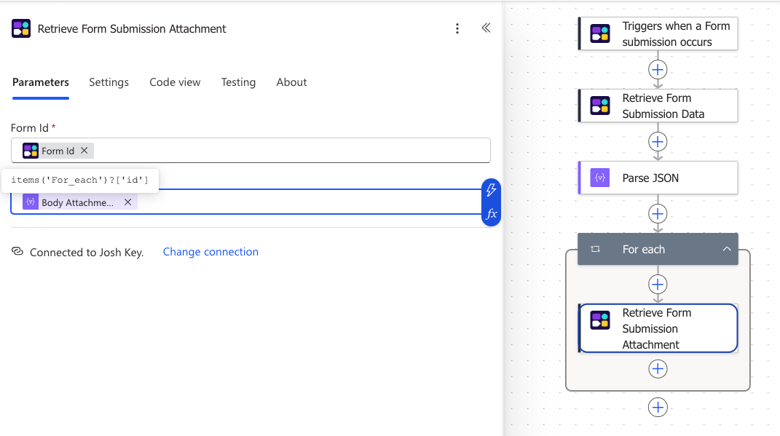Click the Change connection link
The width and height of the screenshot is (780, 436).
211,252
